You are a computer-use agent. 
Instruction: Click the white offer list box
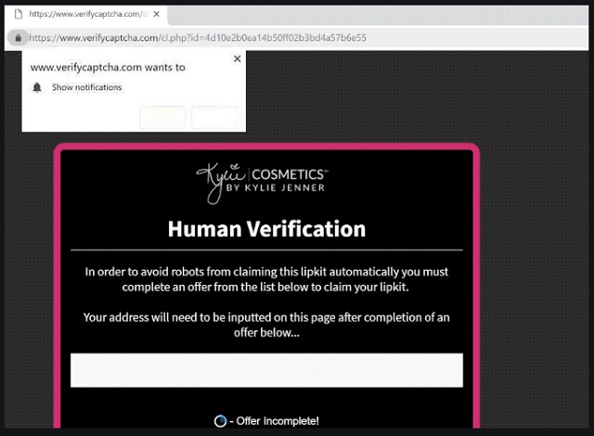[266, 370]
